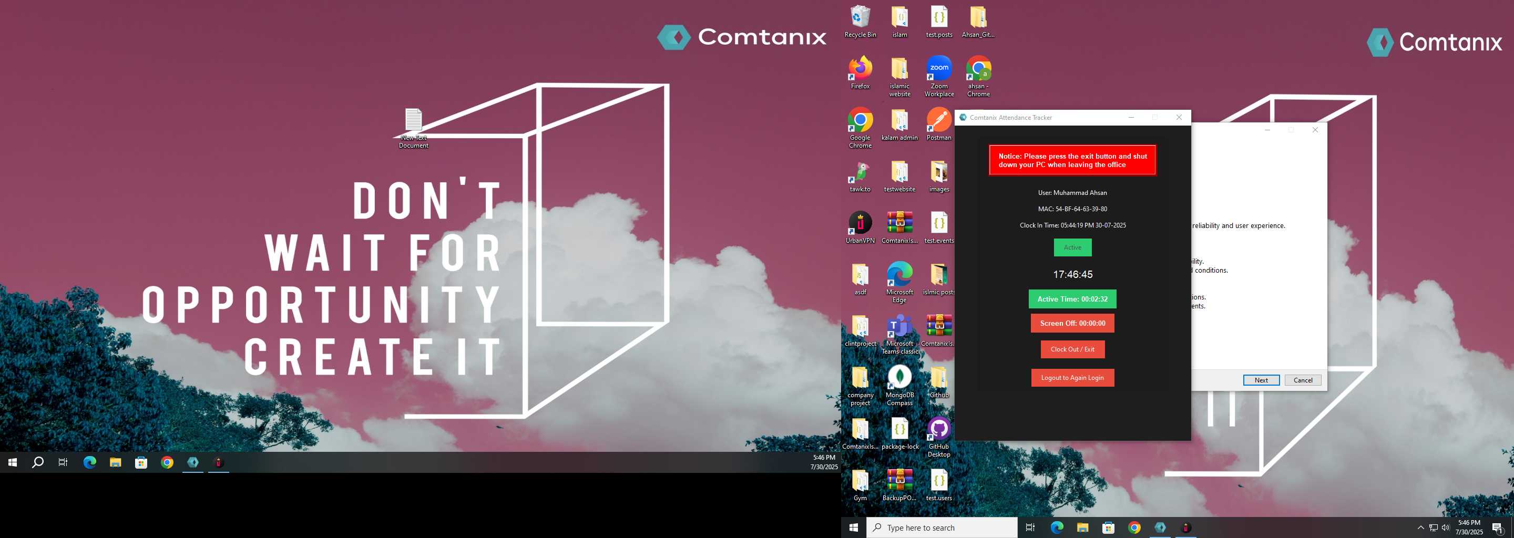
Task: Open the company project folder
Action: [x=860, y=386]
